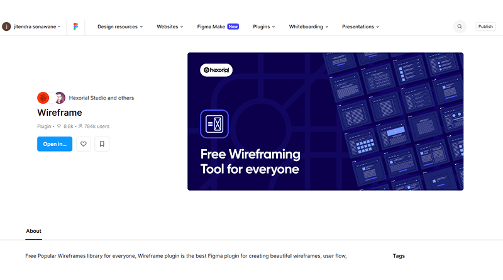Screen dimensions: 503x280
Task: Open the Plugins dropdown menu
Action: pyautogui.click(x=263, y=26)
